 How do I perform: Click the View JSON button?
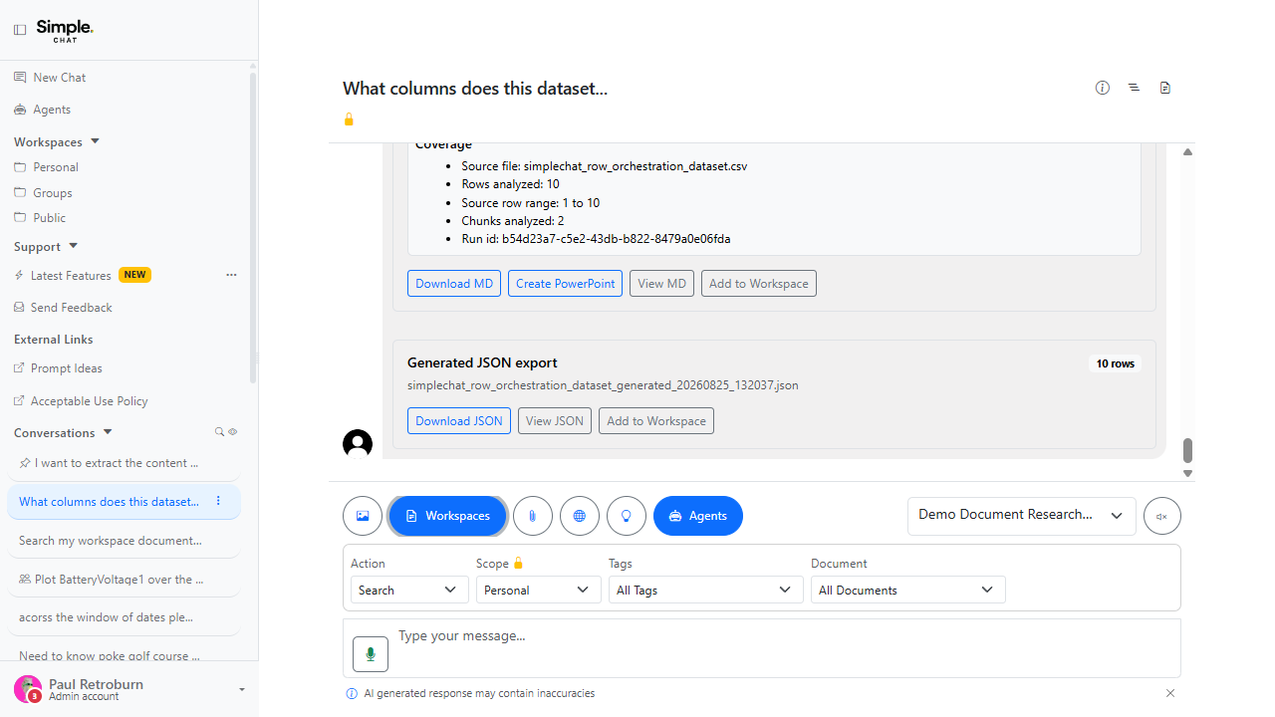(x=555, y=421)
